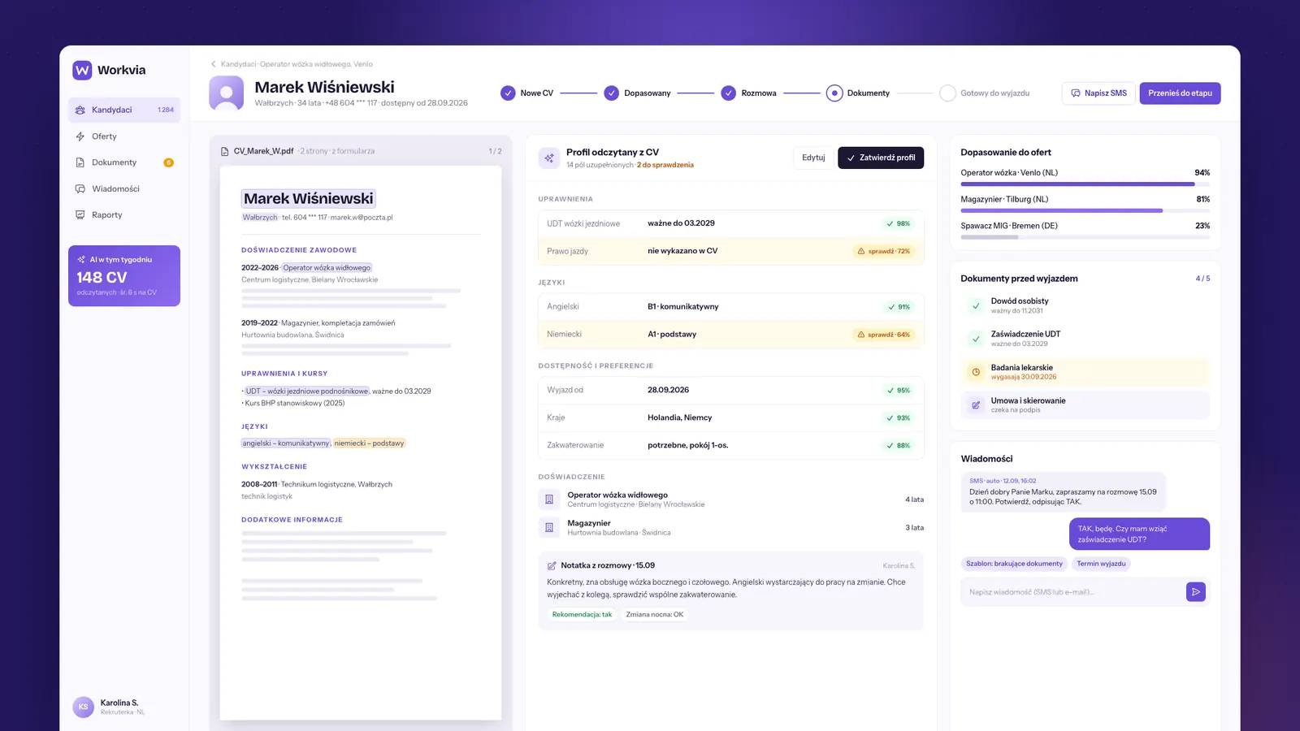Click Przenieś do etapu button
Screen dimensions: 1300x731
coord(1180,93)
